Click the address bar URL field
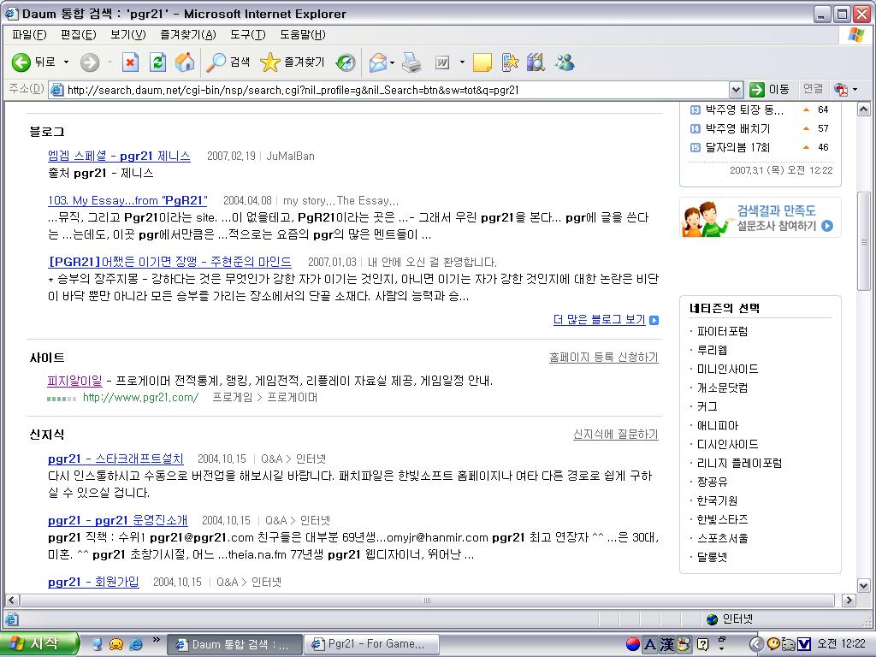 coord(397,90)
